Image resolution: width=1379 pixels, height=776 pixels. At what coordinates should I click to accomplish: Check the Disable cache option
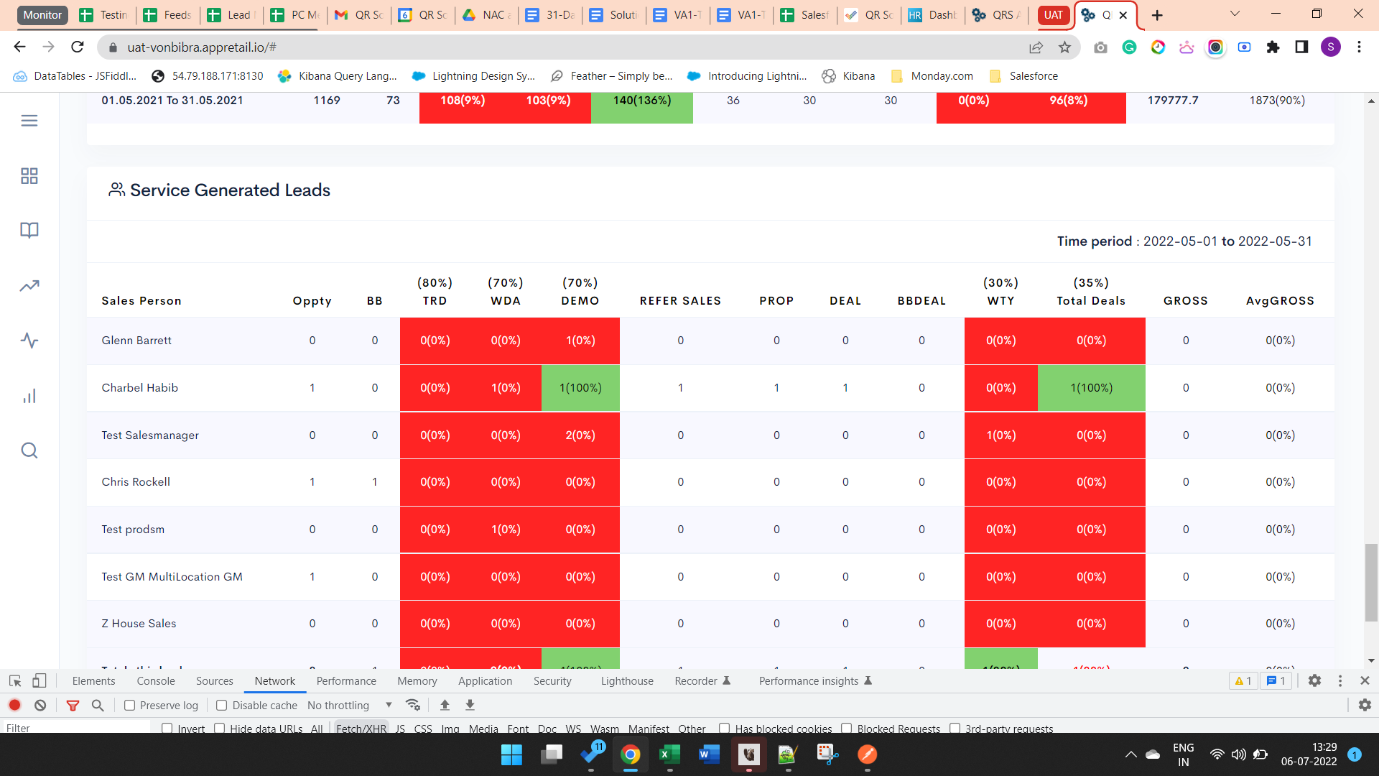222,706
